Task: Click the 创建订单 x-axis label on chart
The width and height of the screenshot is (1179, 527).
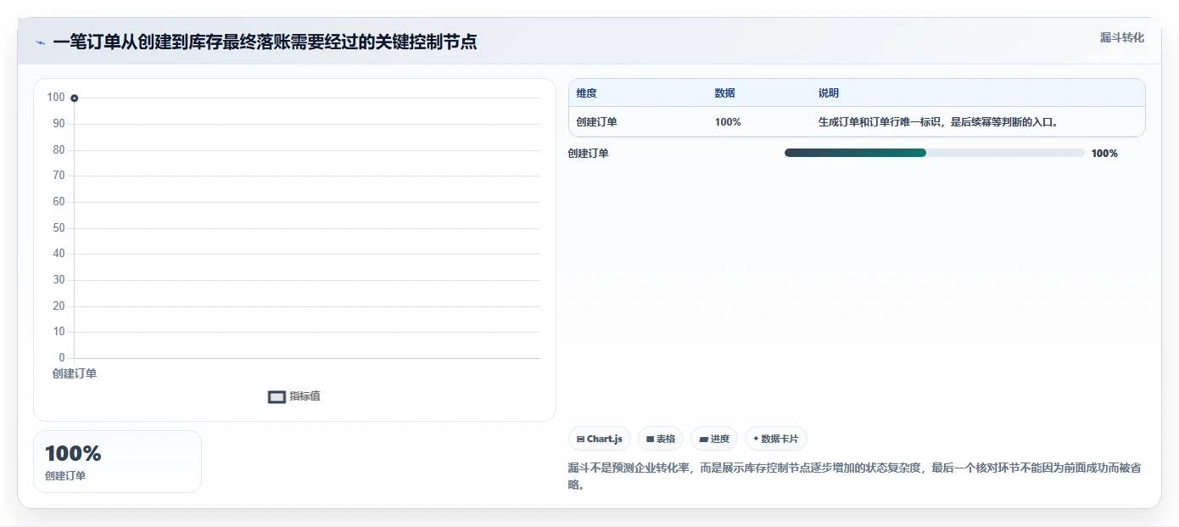Action: pos(75,373)
